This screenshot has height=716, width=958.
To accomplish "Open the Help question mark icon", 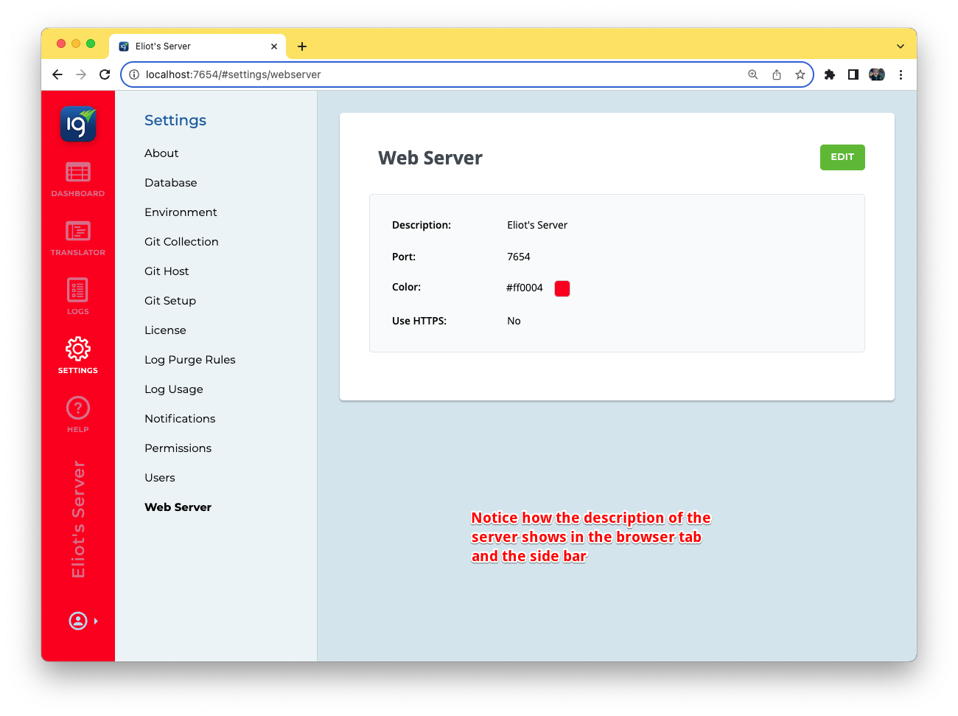I will tap(77, 408).
